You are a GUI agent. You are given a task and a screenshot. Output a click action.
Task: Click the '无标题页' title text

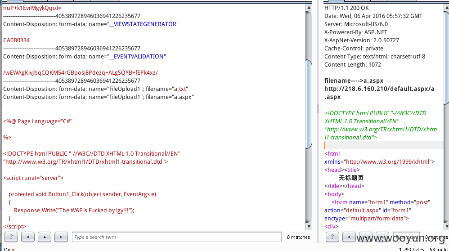351,178
